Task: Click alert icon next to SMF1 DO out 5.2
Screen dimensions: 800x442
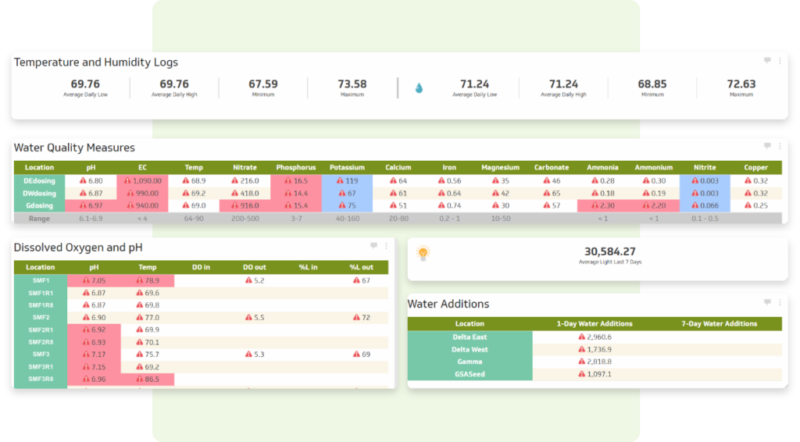Action: point(248,280)
